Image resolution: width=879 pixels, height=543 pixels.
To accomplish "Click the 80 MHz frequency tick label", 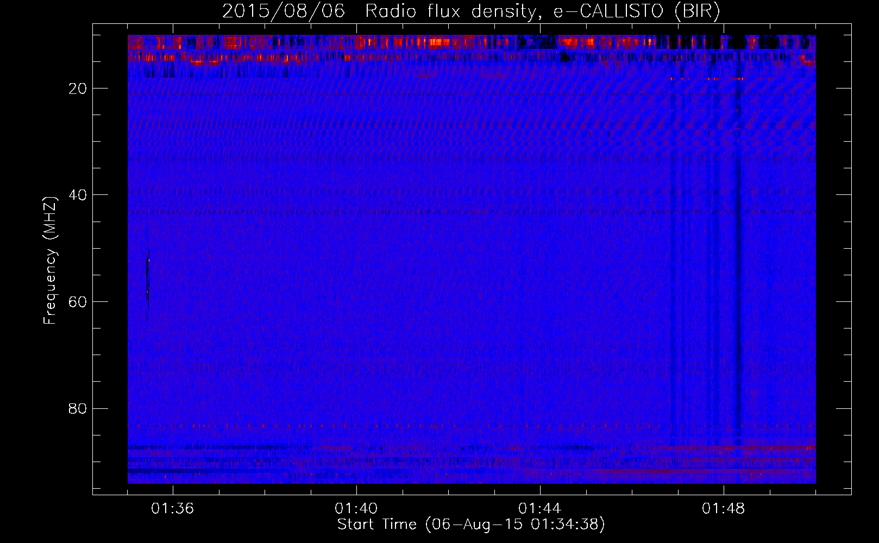I will click(78, 408).
